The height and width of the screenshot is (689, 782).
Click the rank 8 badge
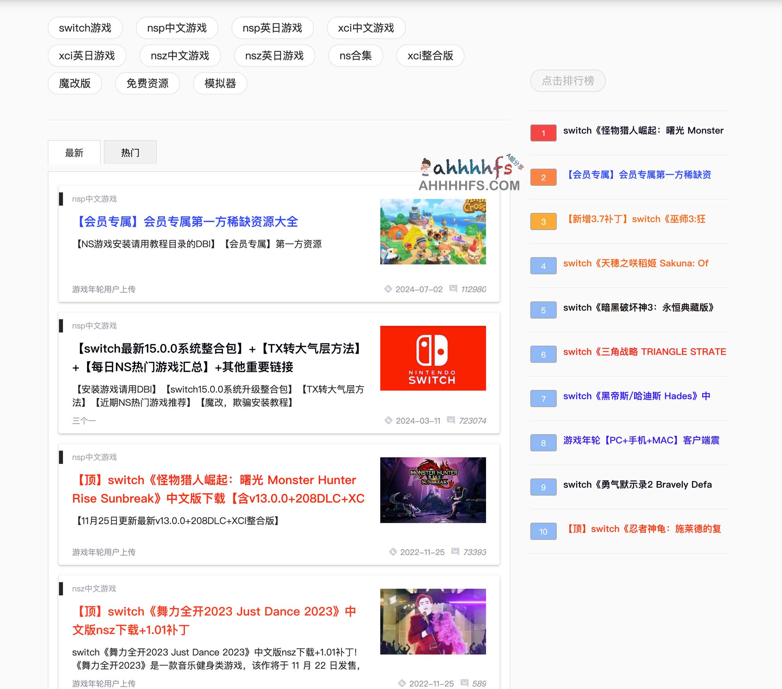click(543, 443)
